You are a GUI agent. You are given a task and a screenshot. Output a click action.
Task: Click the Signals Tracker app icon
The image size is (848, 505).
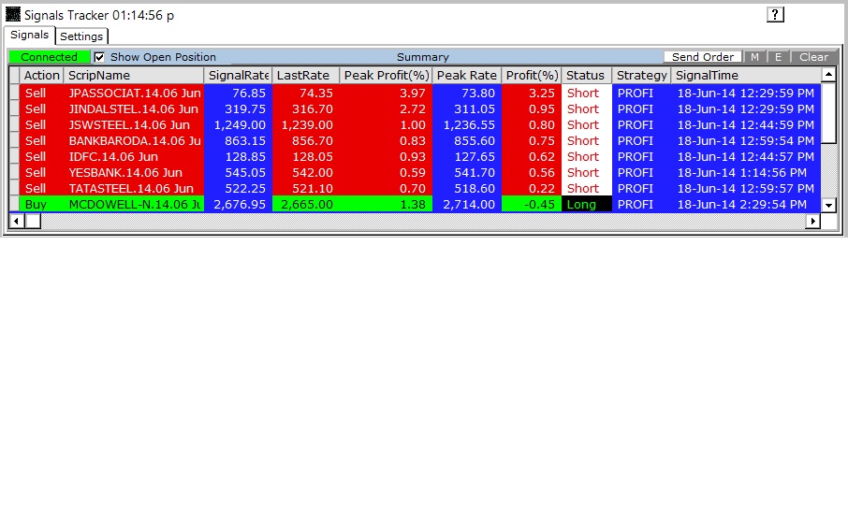click(x=12, y=15)
